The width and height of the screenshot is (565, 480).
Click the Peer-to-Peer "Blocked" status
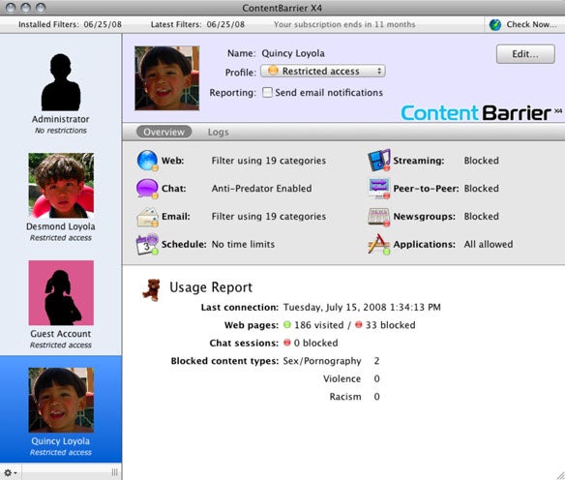pos(481,188)
